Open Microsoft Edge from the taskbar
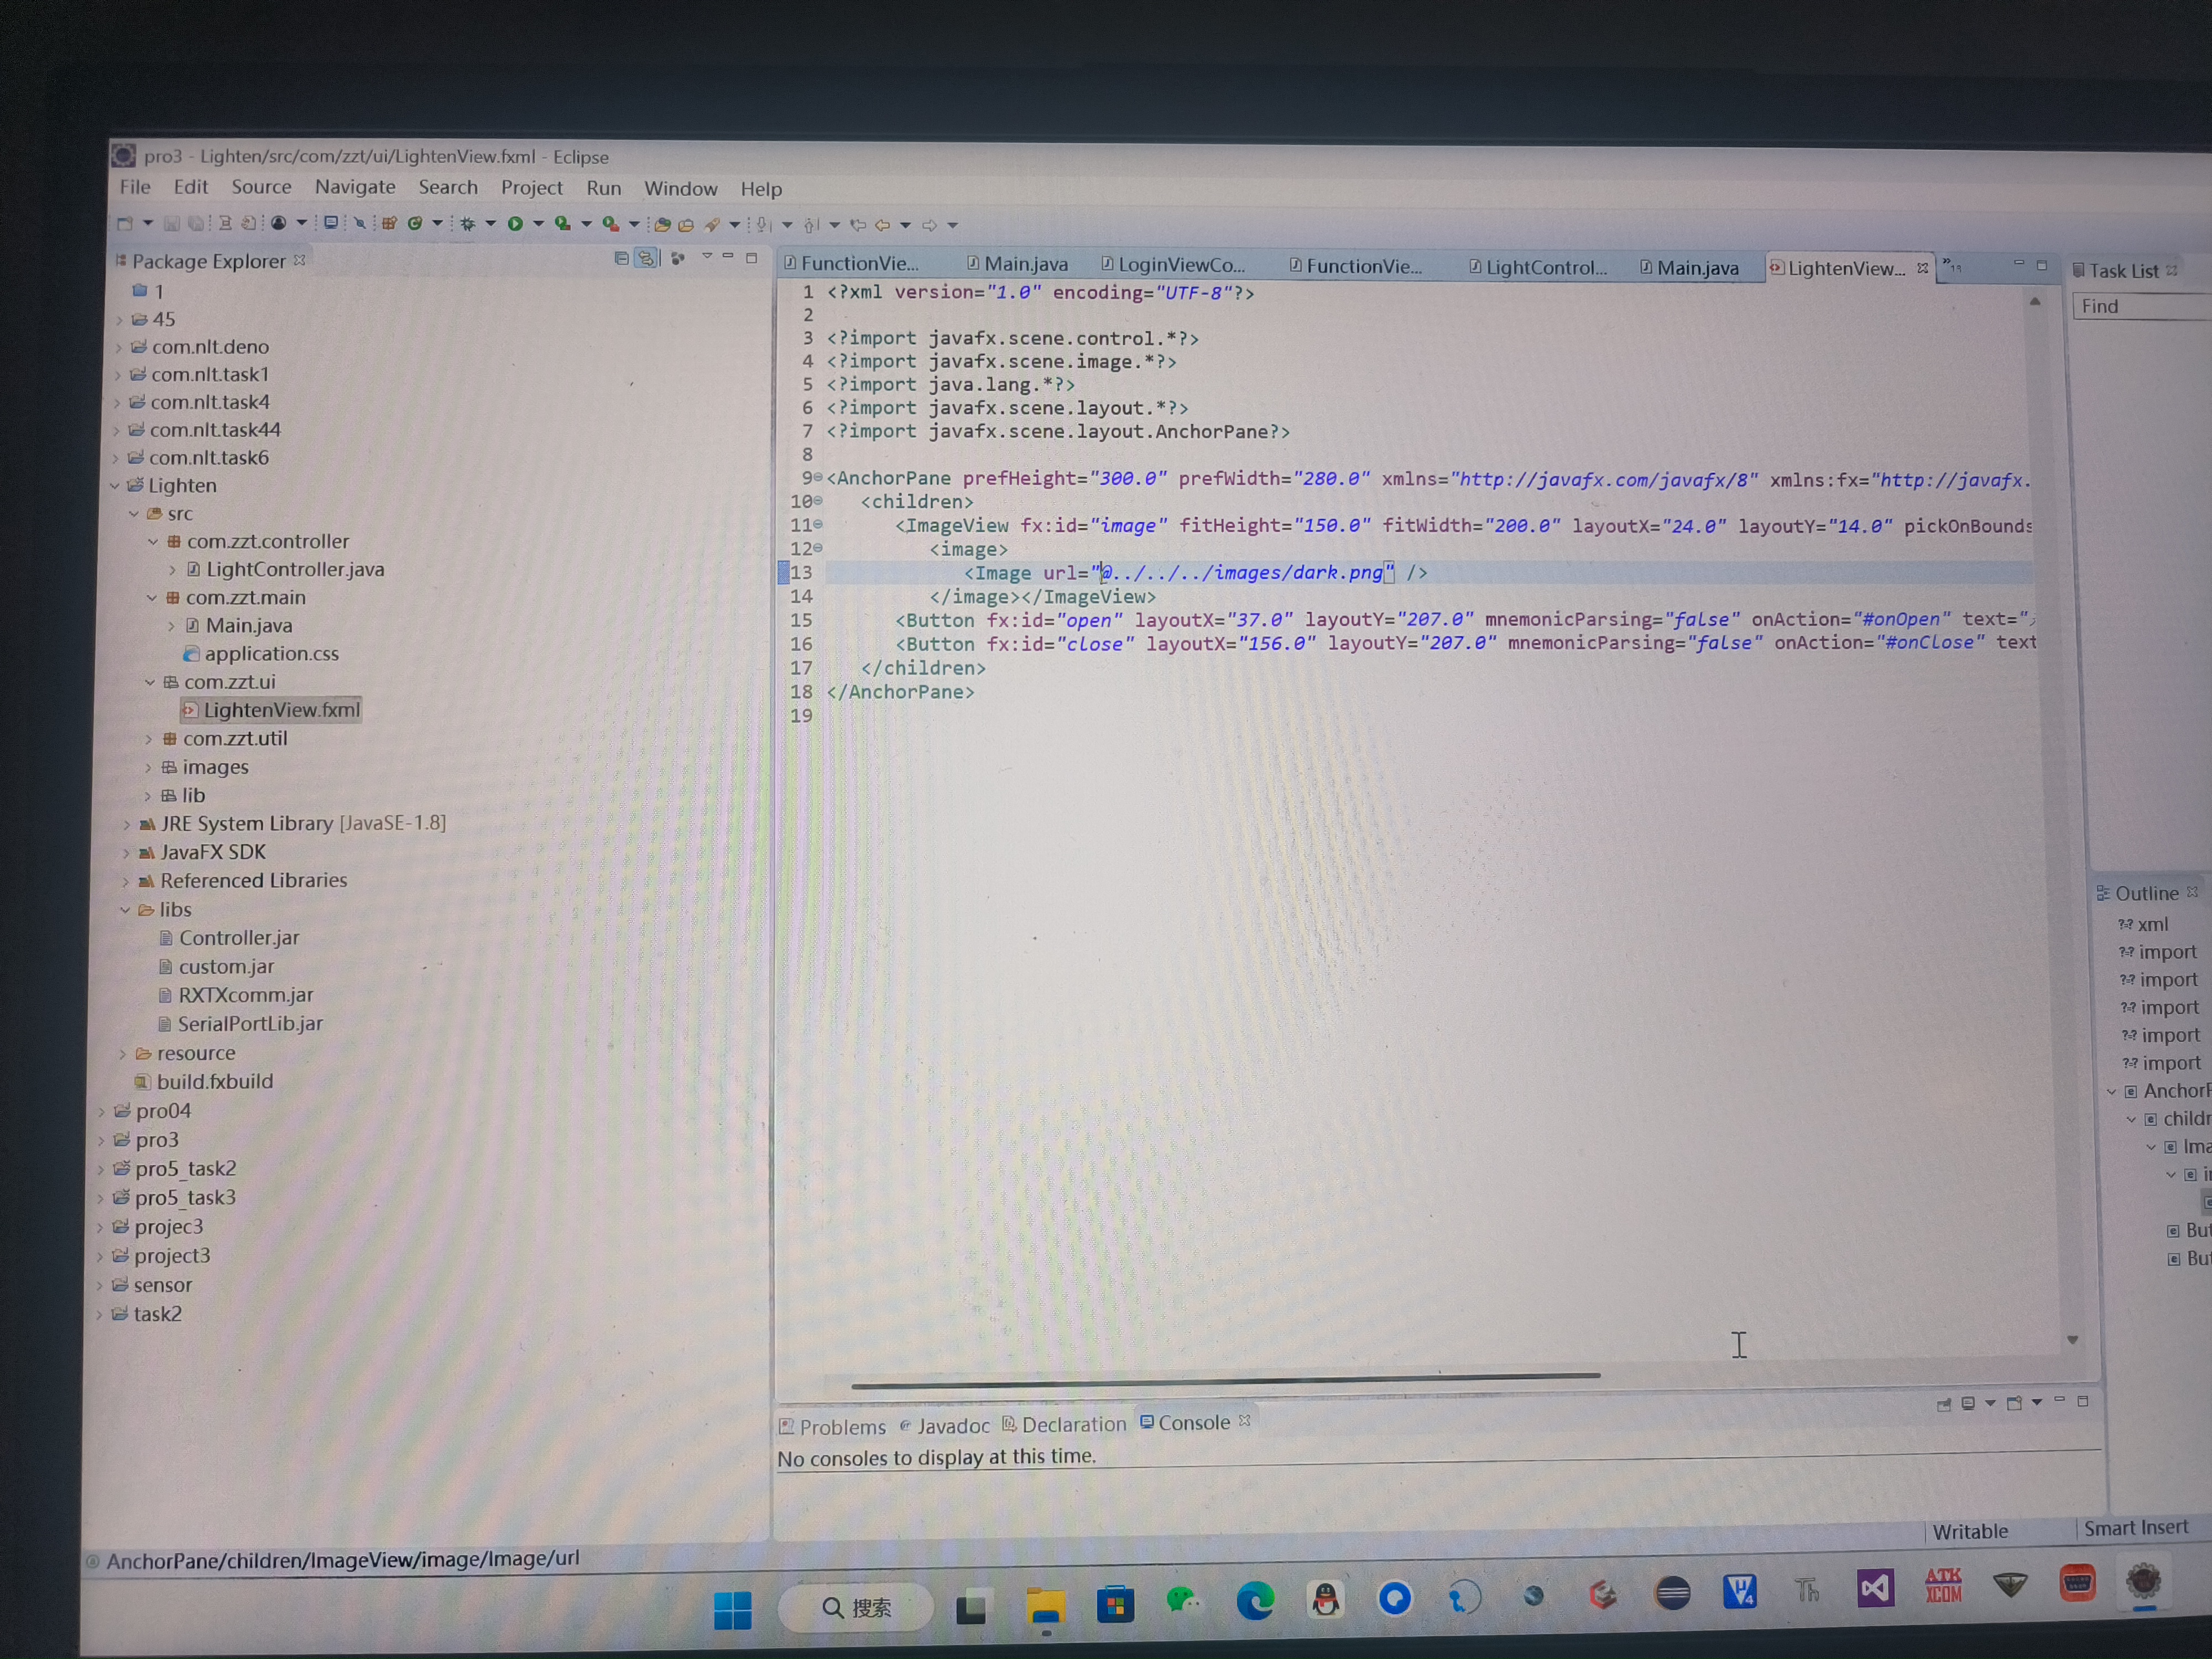 tap(1254, 1601)
